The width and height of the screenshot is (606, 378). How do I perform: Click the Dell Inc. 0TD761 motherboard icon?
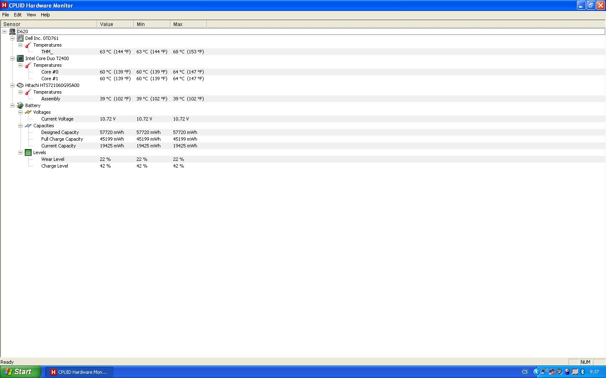tap(20, 38)
